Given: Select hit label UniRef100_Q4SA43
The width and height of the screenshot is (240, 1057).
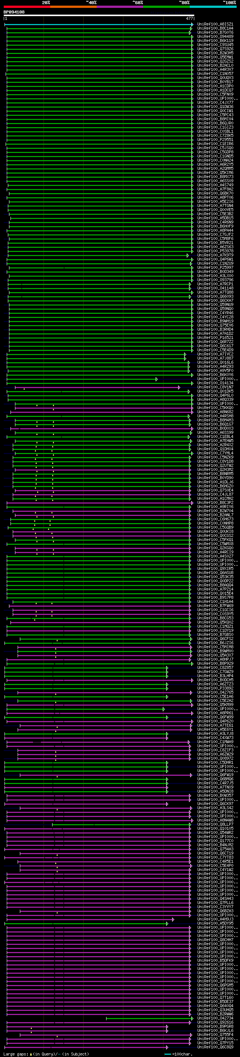Looking at the screenshot, I should tap(215, 899).
